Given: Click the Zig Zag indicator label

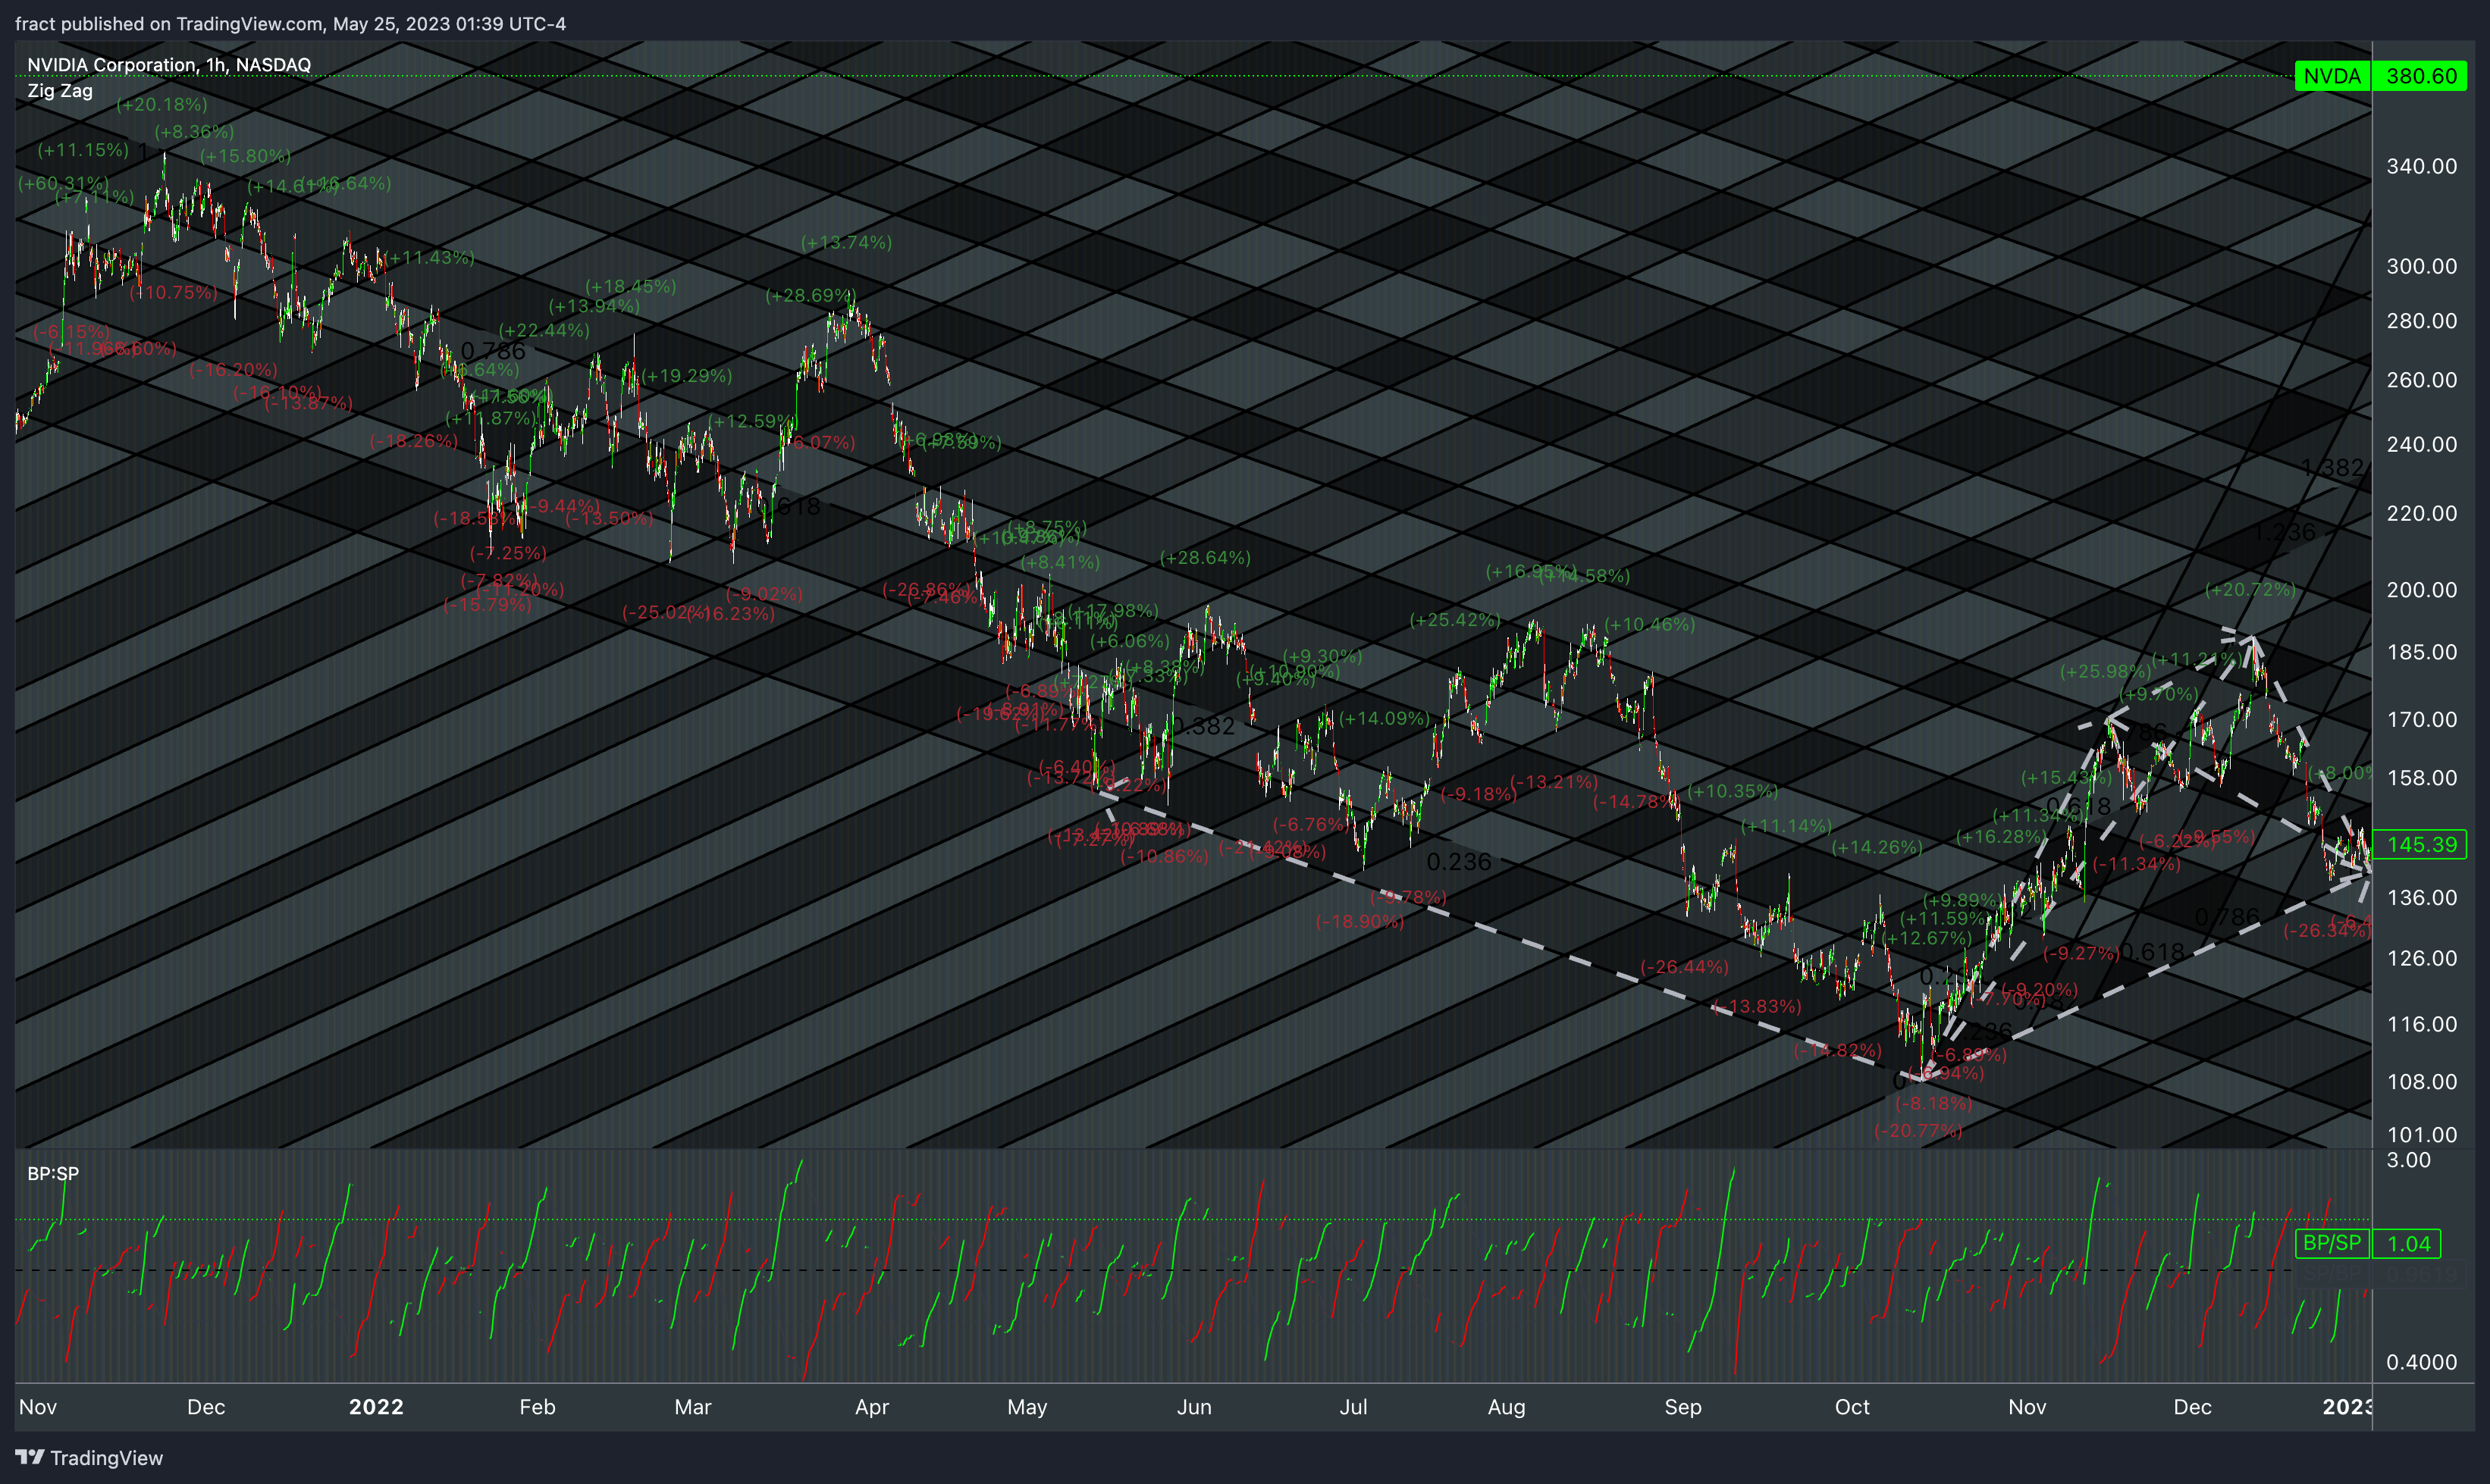Looking at the screenshot, I should 60,90.
